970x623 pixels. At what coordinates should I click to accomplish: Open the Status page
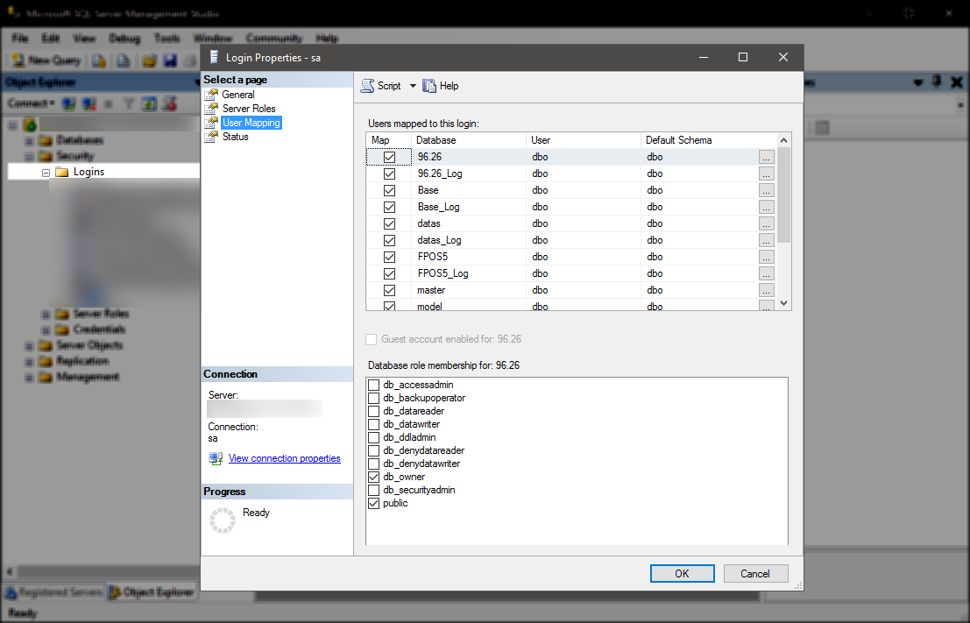point(235,137)
